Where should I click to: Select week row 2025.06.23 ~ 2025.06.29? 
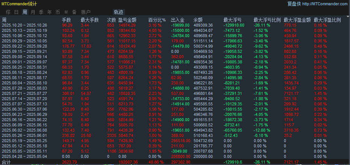pyautogui.click(x=175, y=114)
